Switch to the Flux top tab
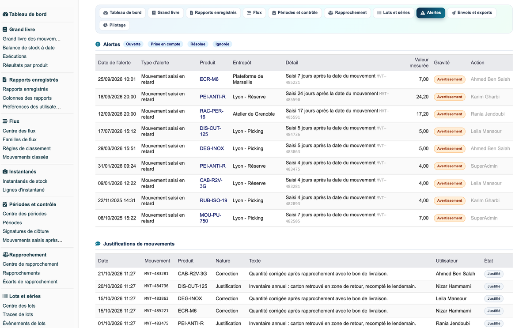530x328 pixels. [254, 13]
